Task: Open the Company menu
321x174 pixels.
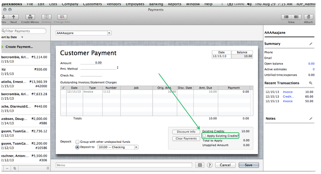Action: pyautogui.click(x=70, y=4)
